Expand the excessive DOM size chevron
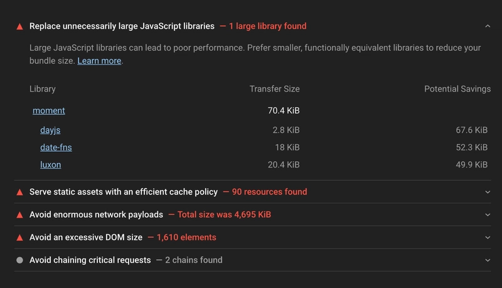 pos(488,237)
